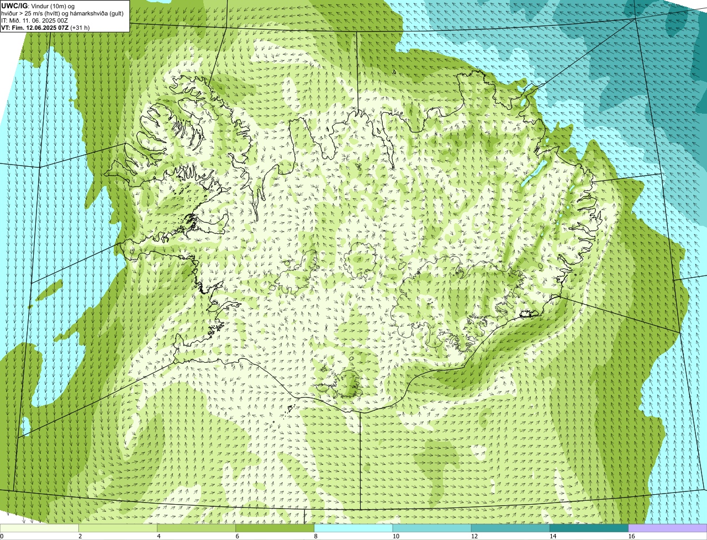
Task: Click the legend tick label 2
Action: tap(80, 536)
